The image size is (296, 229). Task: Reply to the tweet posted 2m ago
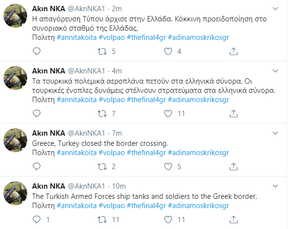coord(36,51)
